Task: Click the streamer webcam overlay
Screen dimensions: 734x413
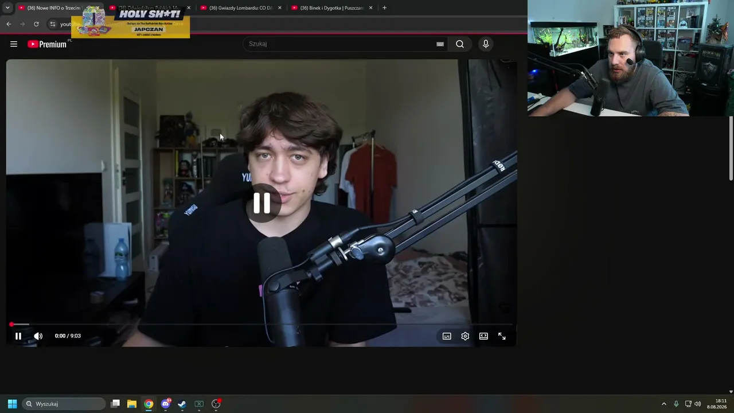Action: (631, 58)
